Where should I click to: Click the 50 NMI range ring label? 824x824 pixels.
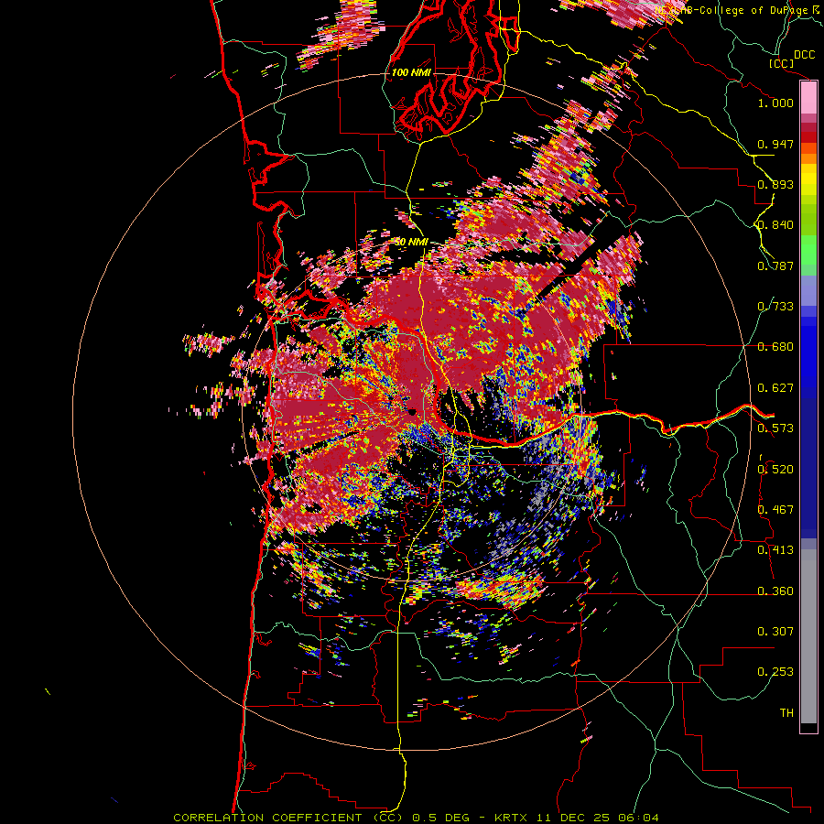click(x=411, y=243)
